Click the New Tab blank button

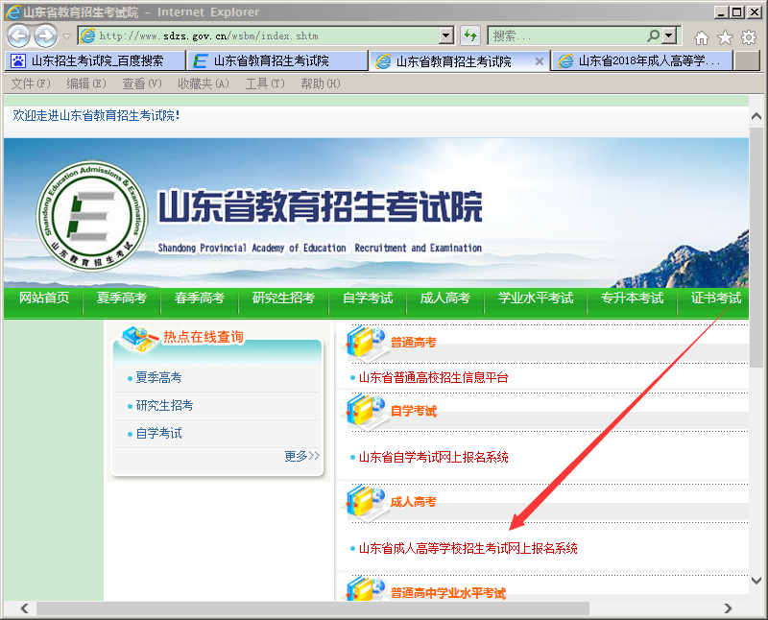click(x=748, y=60)
